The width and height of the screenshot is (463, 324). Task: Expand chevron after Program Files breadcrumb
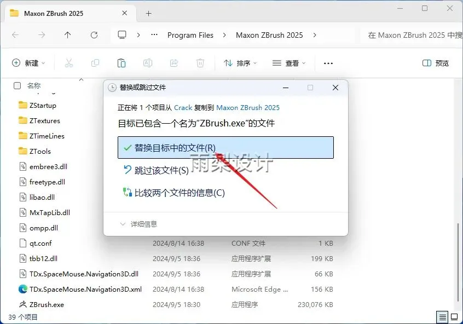tap(224, 35)
